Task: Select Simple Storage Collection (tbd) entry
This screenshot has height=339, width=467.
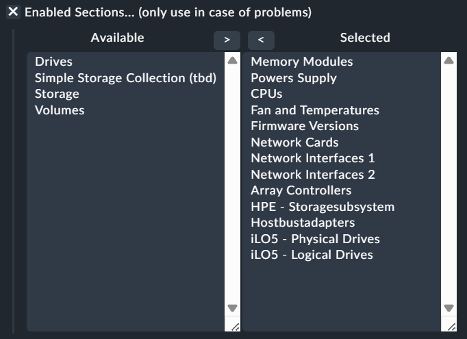Action: 125,78
